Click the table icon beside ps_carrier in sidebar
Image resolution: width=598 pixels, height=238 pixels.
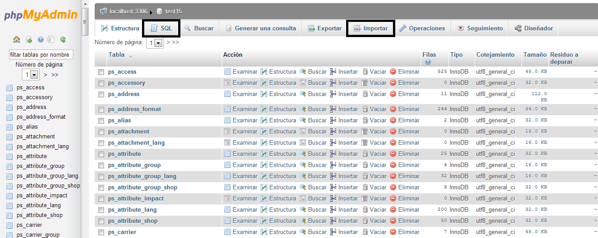9,225
